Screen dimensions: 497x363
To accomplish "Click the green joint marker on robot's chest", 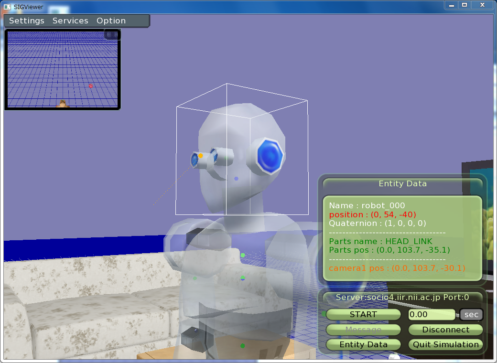I will click(x=243, y=256).
